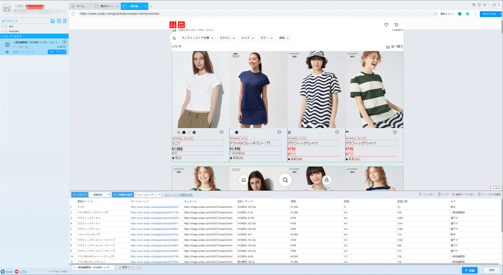This screenshot has width=503, height=275.
Task: Click the ミニT white t-shirt product image
Action: click(x=201, y=90)
